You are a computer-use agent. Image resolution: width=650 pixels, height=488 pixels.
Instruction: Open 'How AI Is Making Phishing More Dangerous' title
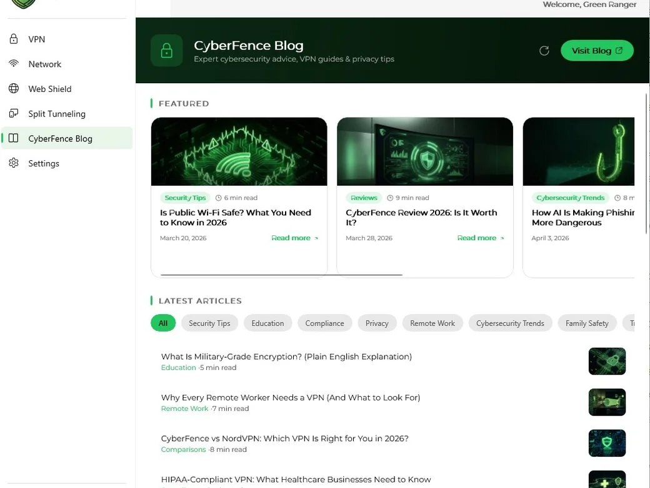(583, 218)
